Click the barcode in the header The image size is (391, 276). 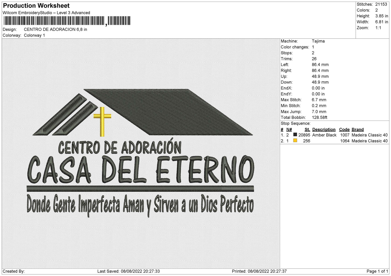(x=67, y=21)
